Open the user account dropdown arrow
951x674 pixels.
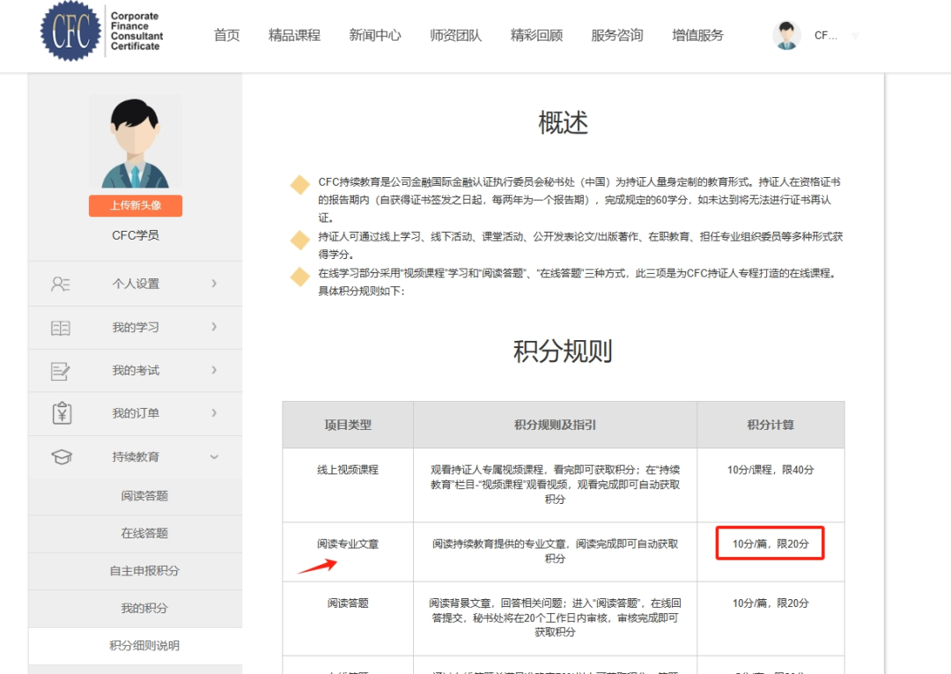[854, 36]
